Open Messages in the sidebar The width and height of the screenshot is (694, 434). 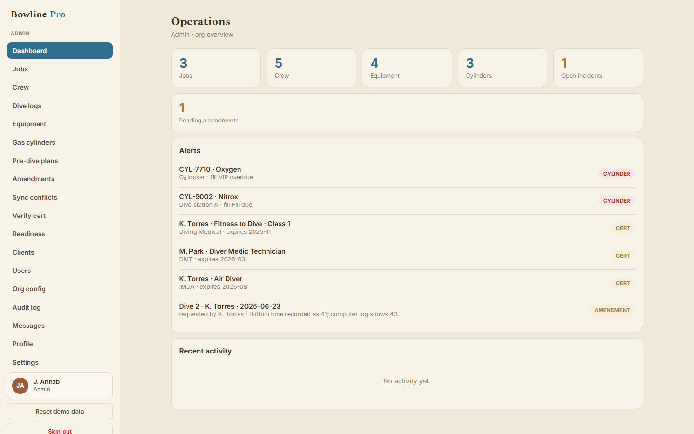pyautogui.click(x=60, y=325)
